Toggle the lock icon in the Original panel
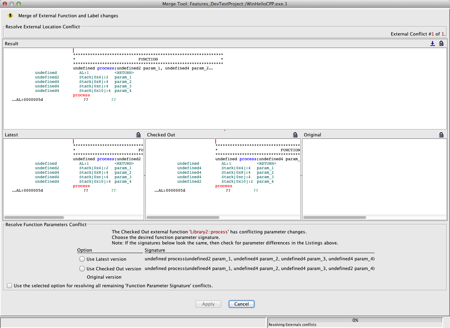 click(x=441, y=135)
